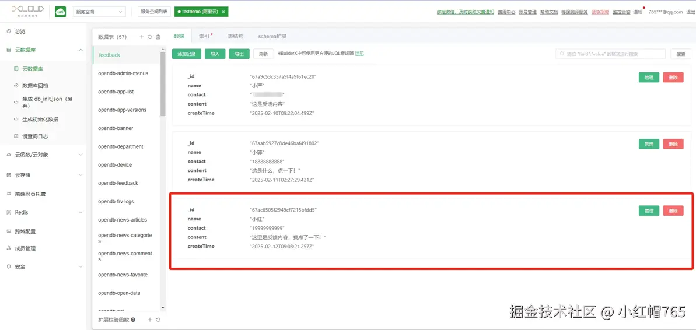Viewport: 696px width, 330px height.
Task: Click the trash icon beside 数据表 header
Action: (158, 37)
